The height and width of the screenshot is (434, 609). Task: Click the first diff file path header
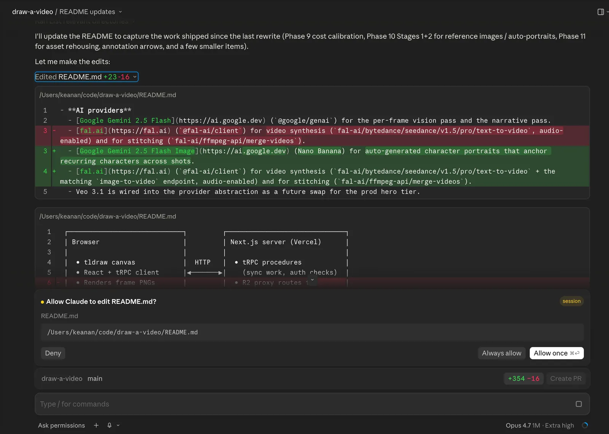tap(108, 95)
